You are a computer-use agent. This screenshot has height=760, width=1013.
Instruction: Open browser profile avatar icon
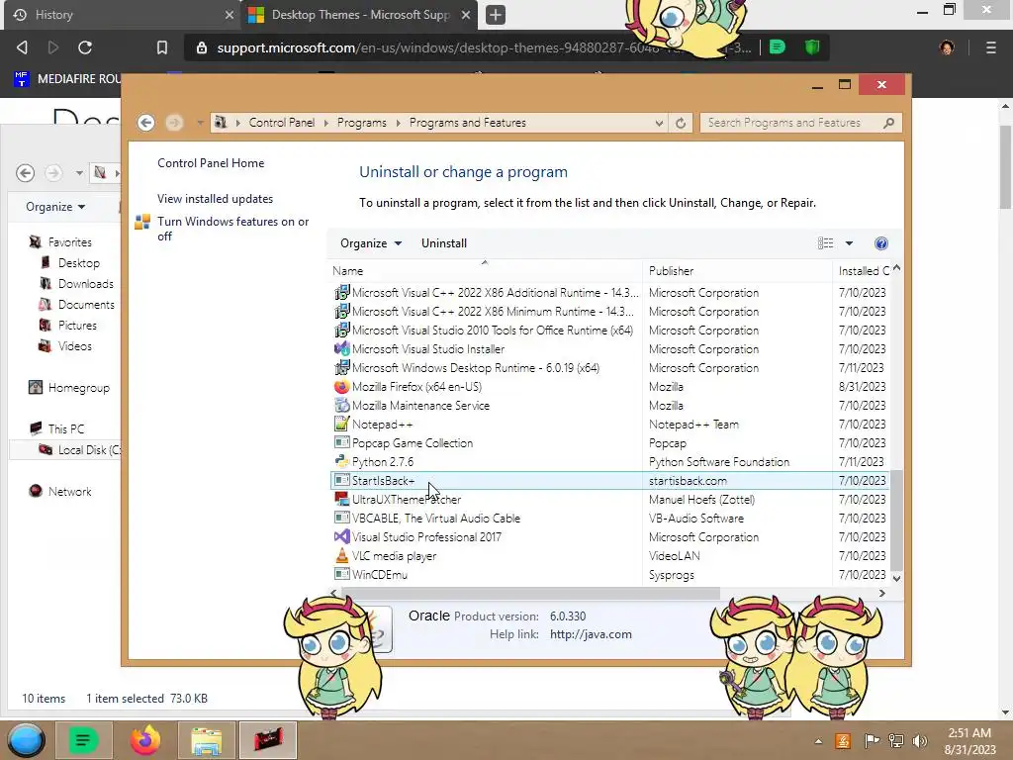point(947,47)
